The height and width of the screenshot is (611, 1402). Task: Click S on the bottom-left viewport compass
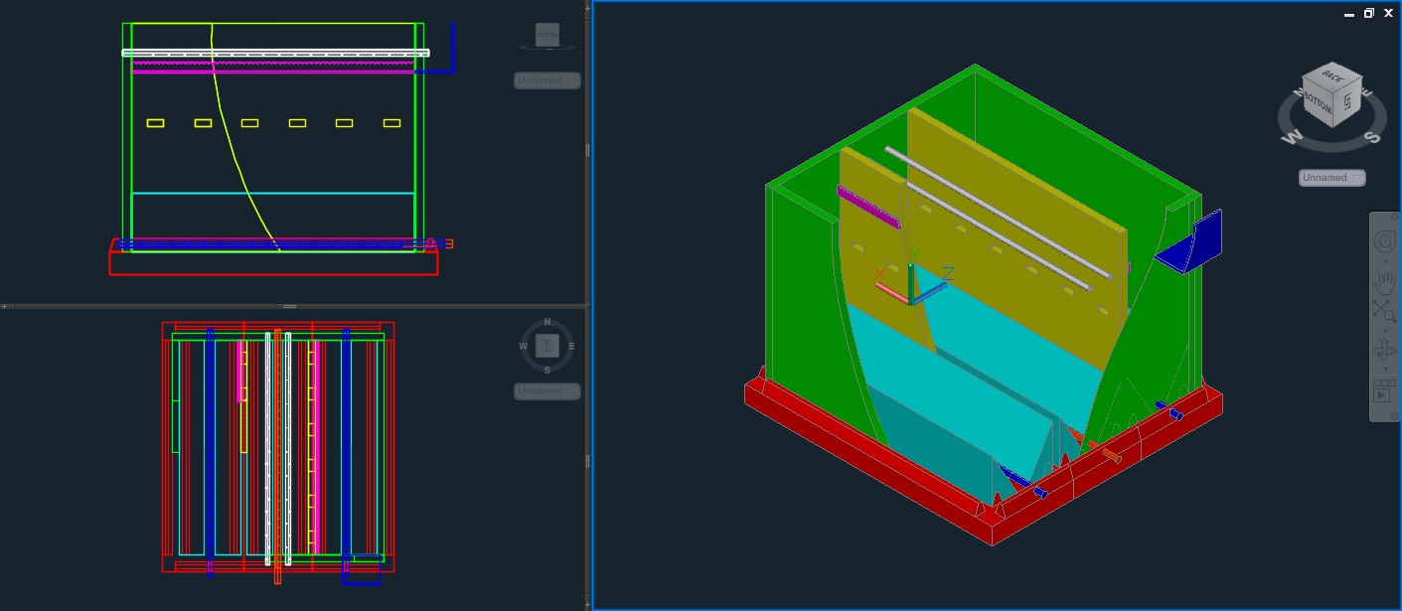(x=547, y=370)
